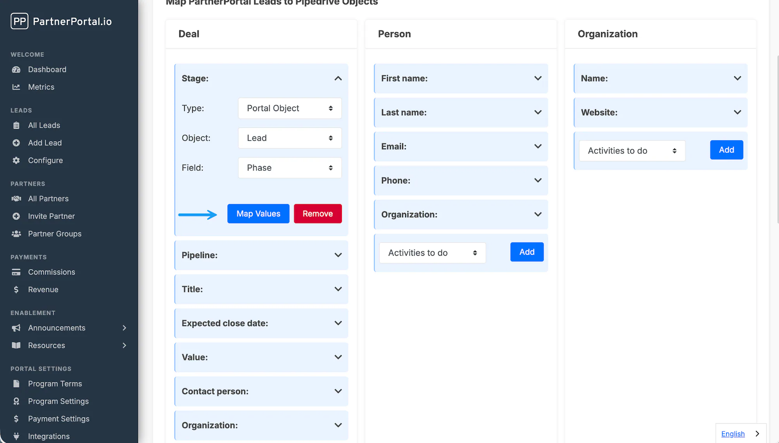Image resolution: width=779 pixels, height=443 pixels.
Task: Click the English language link
Action: coord(733,434)
